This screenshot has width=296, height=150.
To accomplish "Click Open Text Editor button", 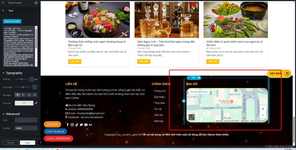I will click(x=12, y=21).
